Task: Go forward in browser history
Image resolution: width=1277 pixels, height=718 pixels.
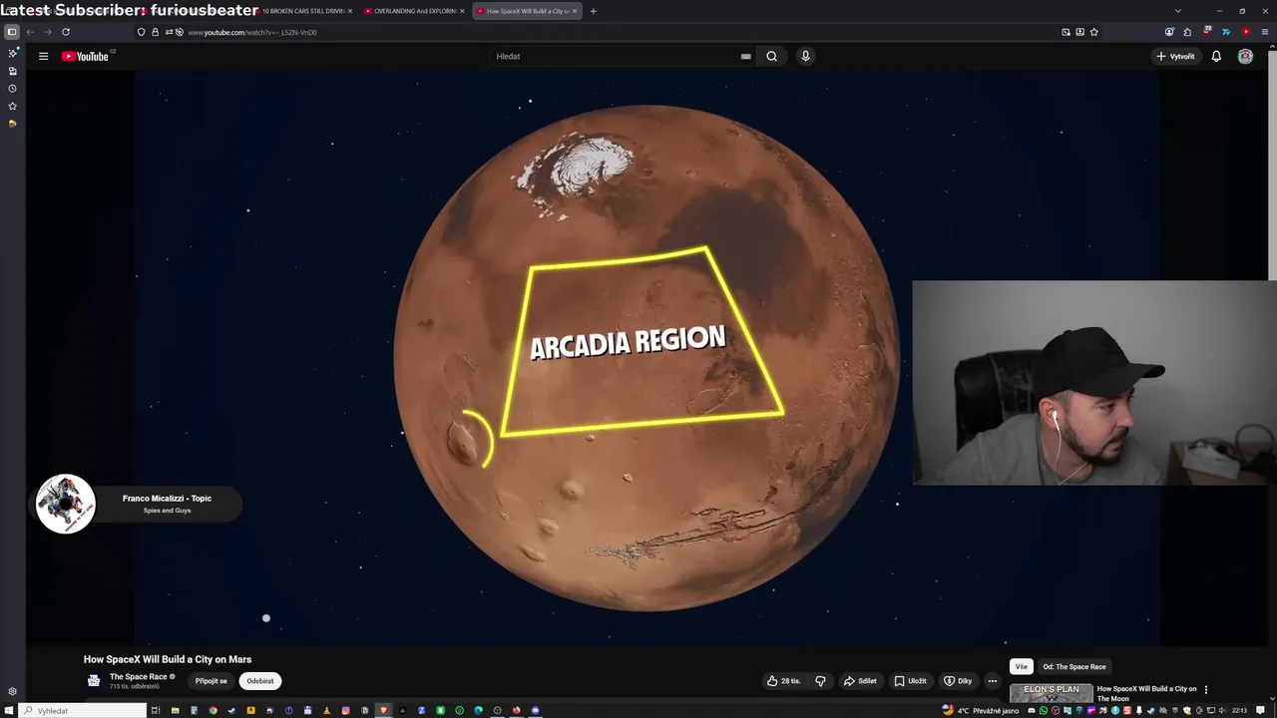Action: (x=47, y=32)
